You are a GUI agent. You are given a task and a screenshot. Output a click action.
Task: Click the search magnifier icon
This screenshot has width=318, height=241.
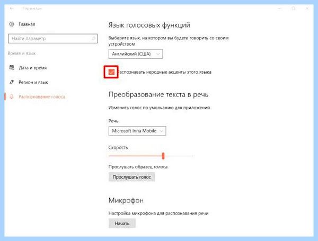[x=93, y=38]
